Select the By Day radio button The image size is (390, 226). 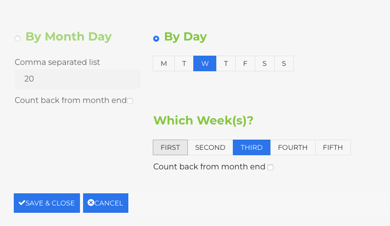pos(156,39)
